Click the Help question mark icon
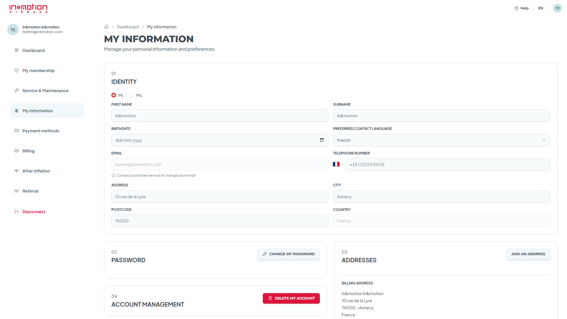This screenshot has width=567, height=319. point(517,8)
